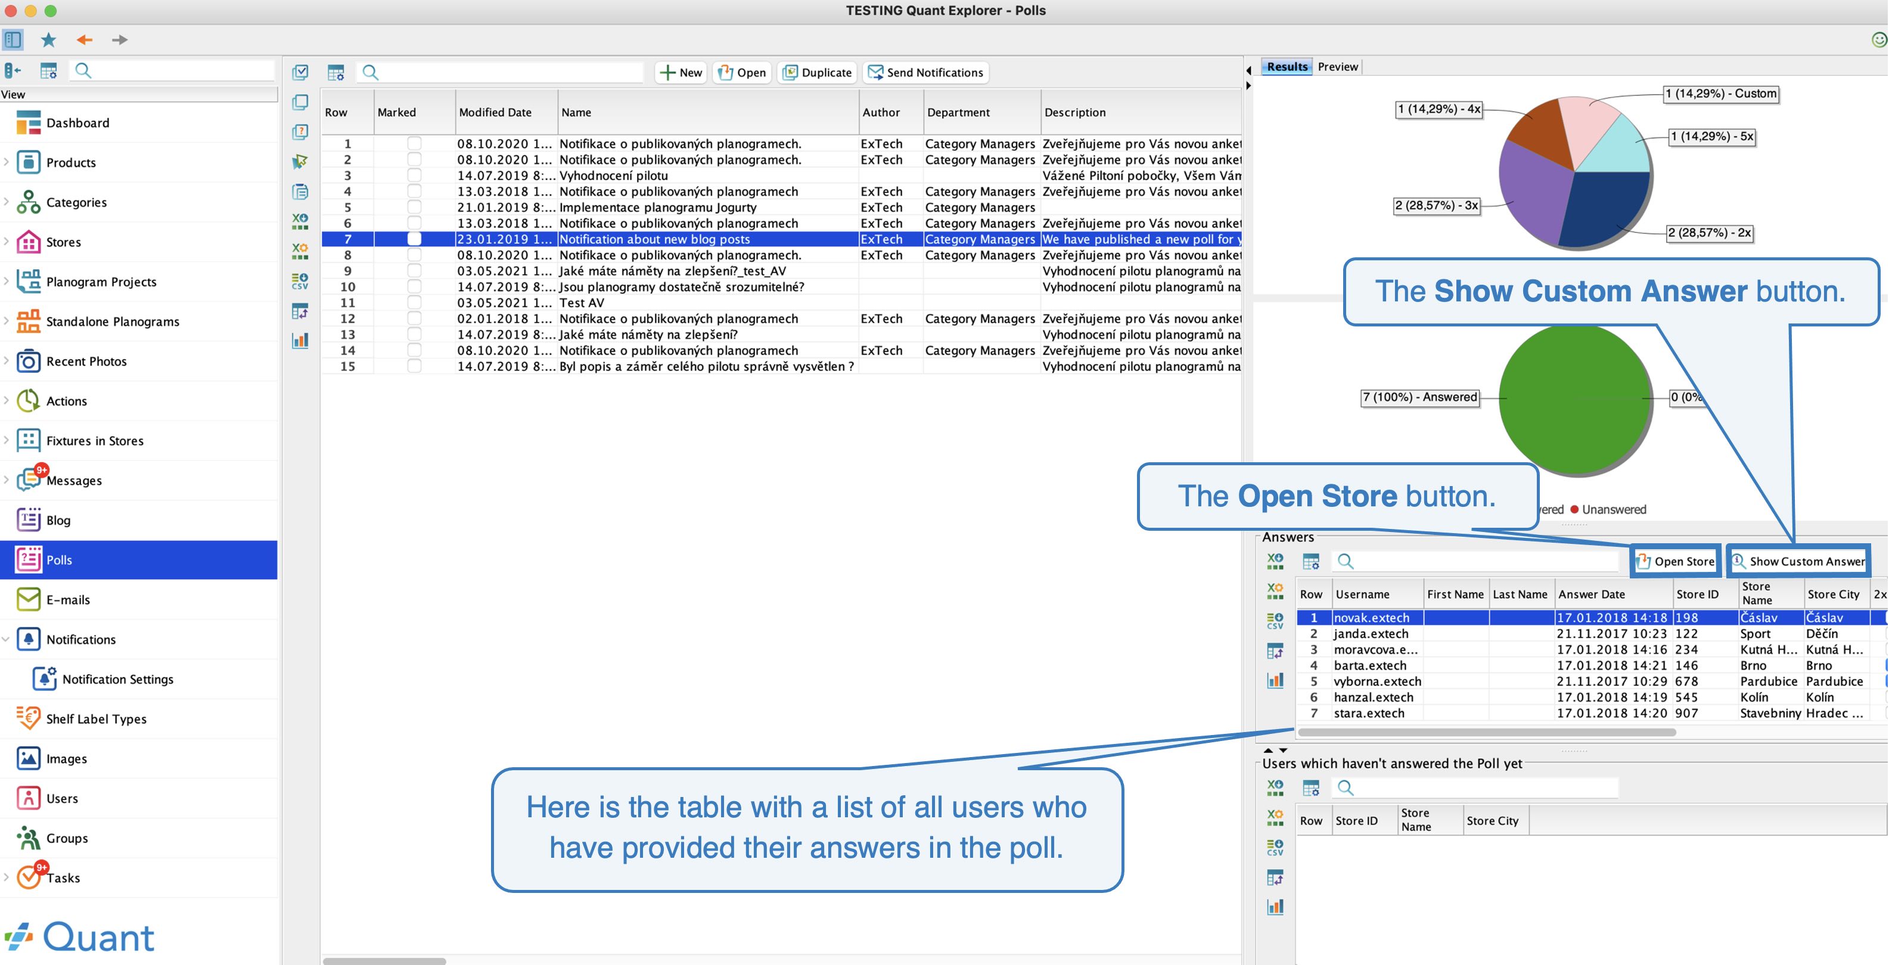Collapse the Notifications tree node
Screen dimensions: 1889x965
[6, 639]
